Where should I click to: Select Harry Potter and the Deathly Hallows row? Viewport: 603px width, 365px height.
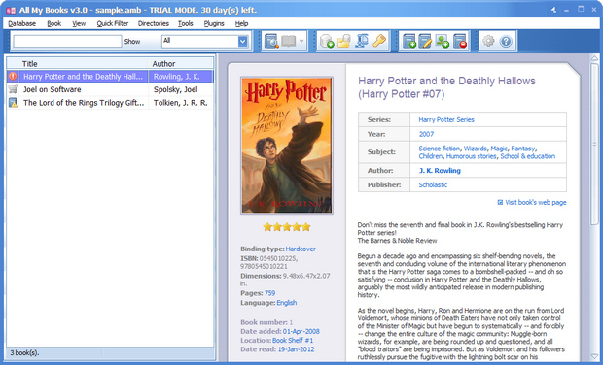tap(110, 77)
